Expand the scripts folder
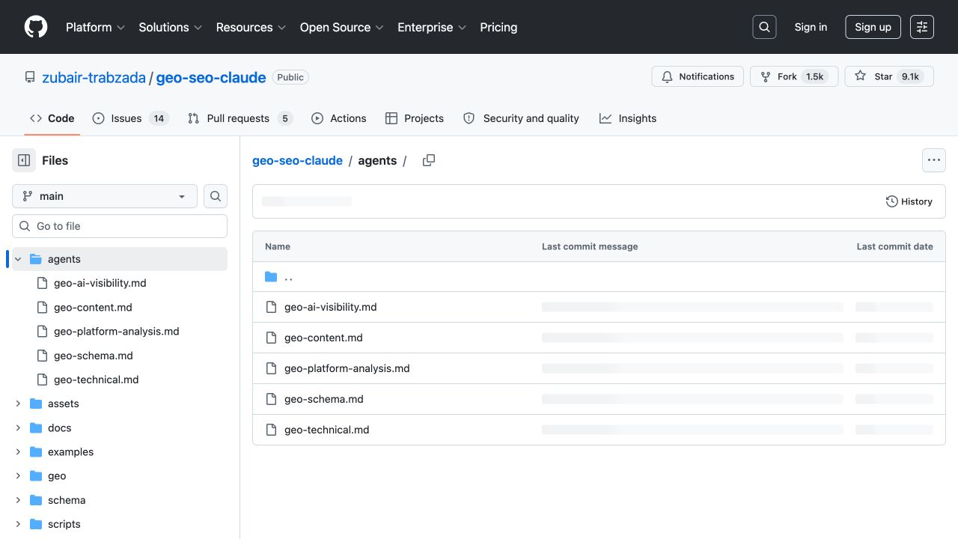This screenshot has height=539, width=958. tap(18, 524)
